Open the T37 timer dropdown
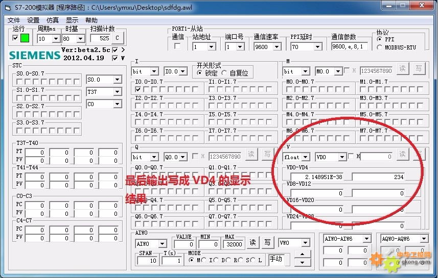 coord(118,92)
